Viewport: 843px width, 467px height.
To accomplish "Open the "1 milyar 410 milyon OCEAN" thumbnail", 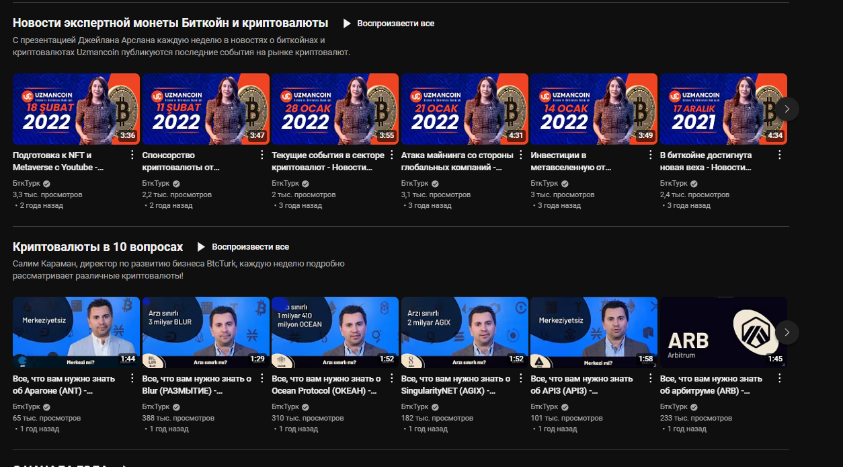I will 335,332.
